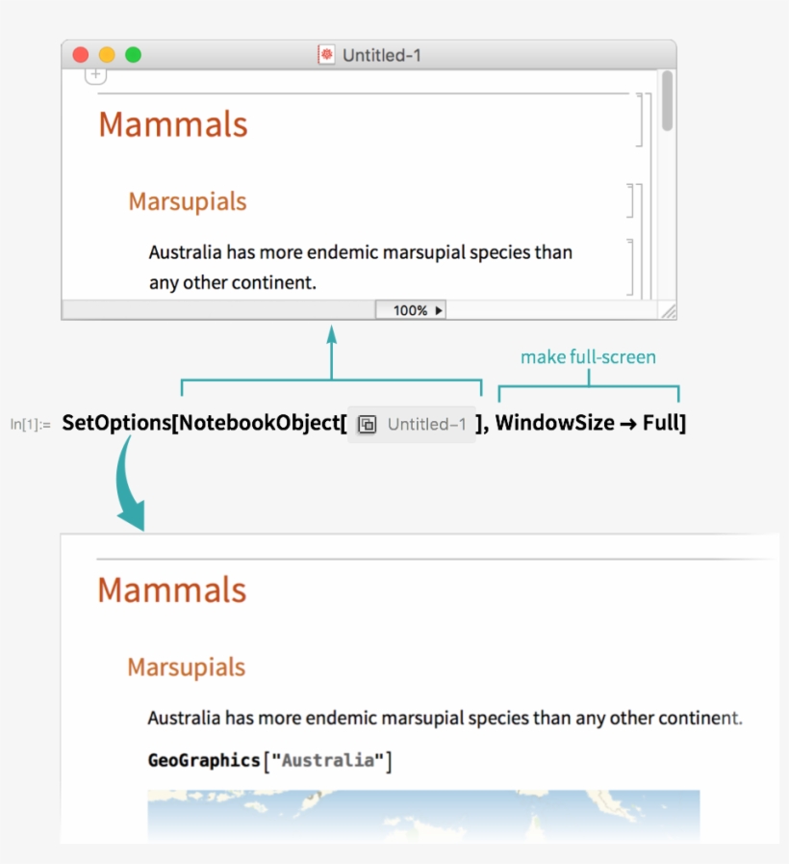Image resolution: width=789 pixels, height=864 pixels.
Task: Select the Marsupials section cell bracket
Action: pyautogui.click(x=631, y=200)
